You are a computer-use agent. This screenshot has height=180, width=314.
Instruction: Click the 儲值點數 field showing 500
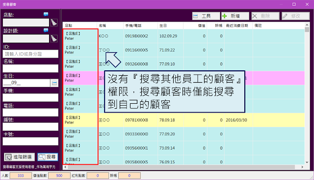[x=59, y=176]
